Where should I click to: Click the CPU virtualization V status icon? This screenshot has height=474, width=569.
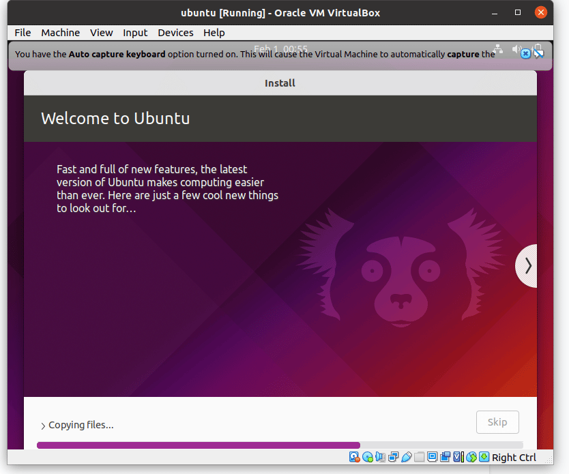(x=458, y=457)
